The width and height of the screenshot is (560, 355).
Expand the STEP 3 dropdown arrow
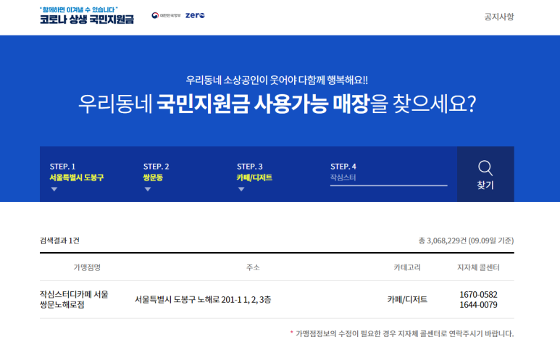[x=241, y=189]
